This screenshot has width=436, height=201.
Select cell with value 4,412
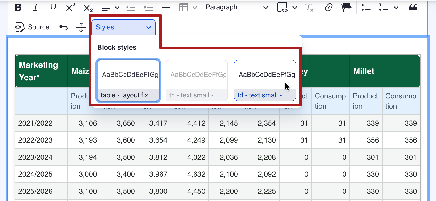pos(190,123)
